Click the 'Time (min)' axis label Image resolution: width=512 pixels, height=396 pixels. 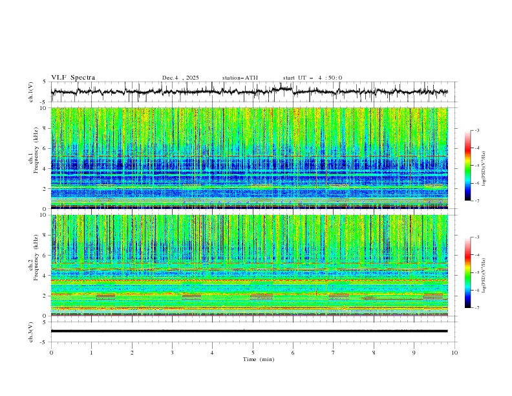[259, 359]
